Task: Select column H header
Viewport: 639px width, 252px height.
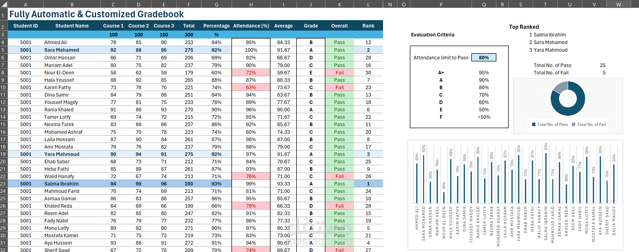Action: coord(251,4)
